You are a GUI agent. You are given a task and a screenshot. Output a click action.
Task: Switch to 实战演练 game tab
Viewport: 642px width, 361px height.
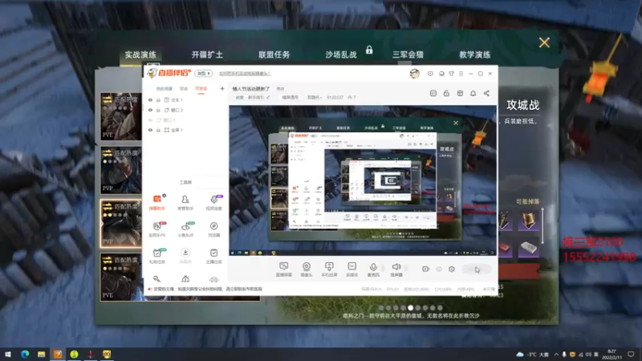coord(140,55)
